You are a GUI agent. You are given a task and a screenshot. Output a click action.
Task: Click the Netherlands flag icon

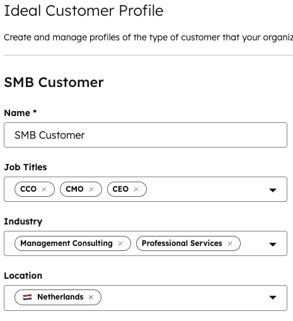point(27,297)
